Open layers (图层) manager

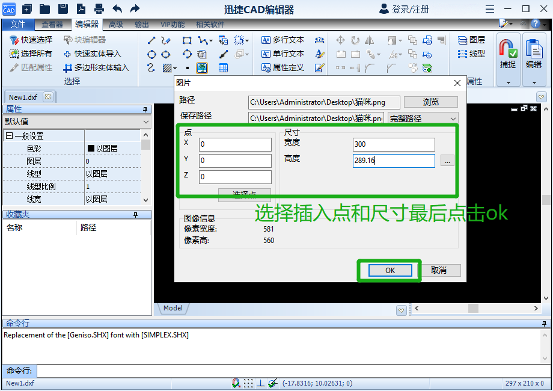471,40
